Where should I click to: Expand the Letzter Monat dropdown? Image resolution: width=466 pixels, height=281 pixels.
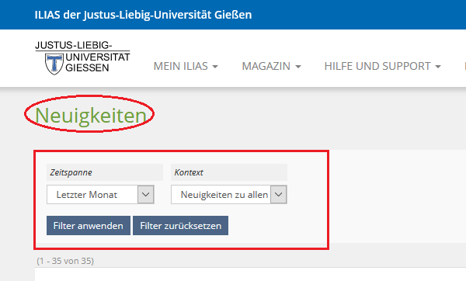100,195
